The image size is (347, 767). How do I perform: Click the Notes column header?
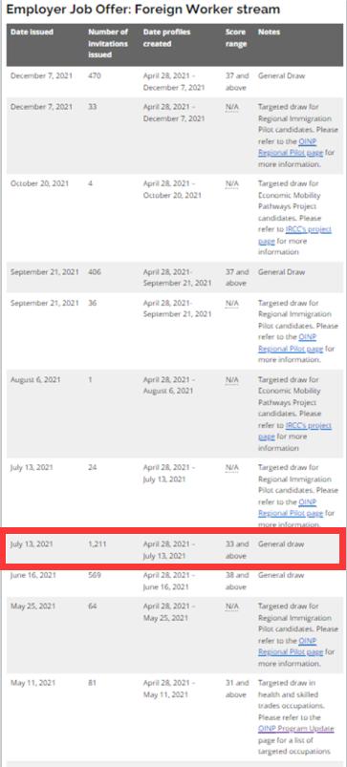point(270,32)
